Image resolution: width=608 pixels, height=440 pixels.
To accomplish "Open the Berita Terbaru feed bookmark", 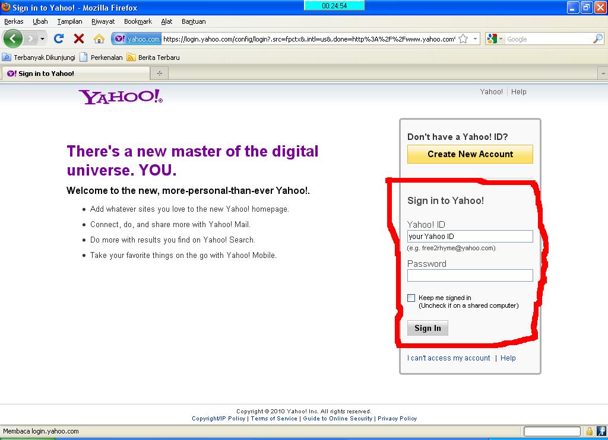I will tap(153, 58).
